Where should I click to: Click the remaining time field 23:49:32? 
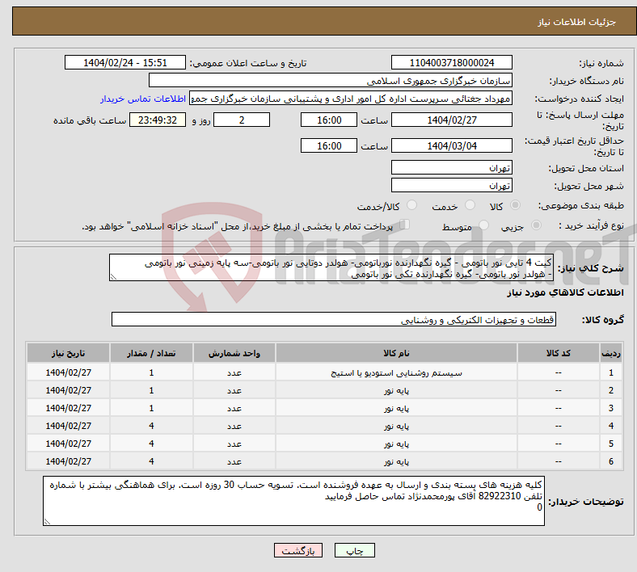click(158, 120)
